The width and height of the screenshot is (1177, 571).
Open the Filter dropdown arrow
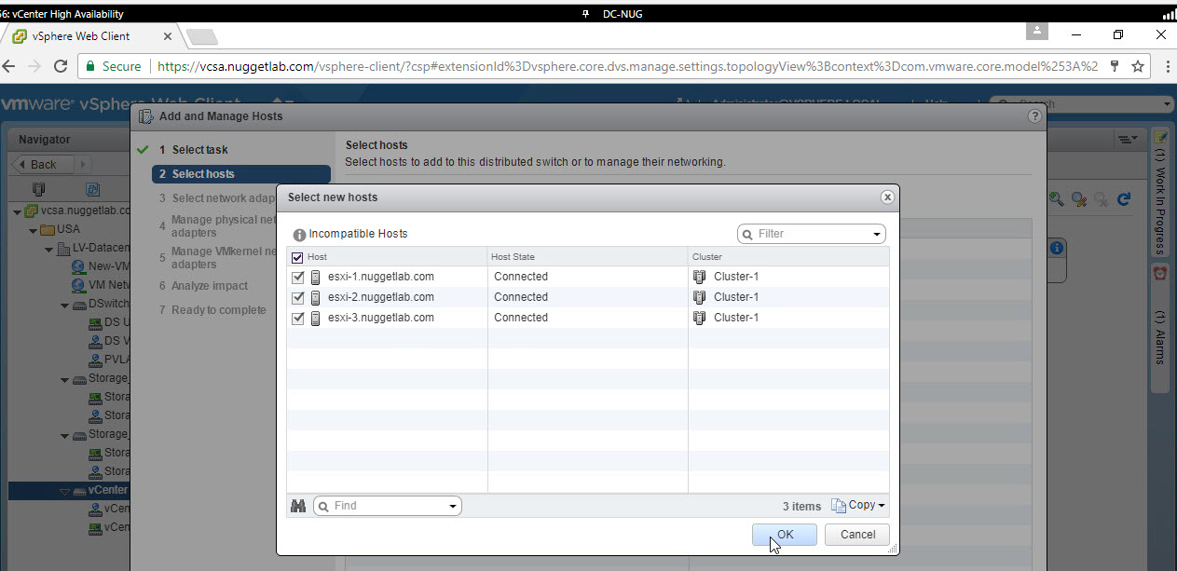click(876, 234)
